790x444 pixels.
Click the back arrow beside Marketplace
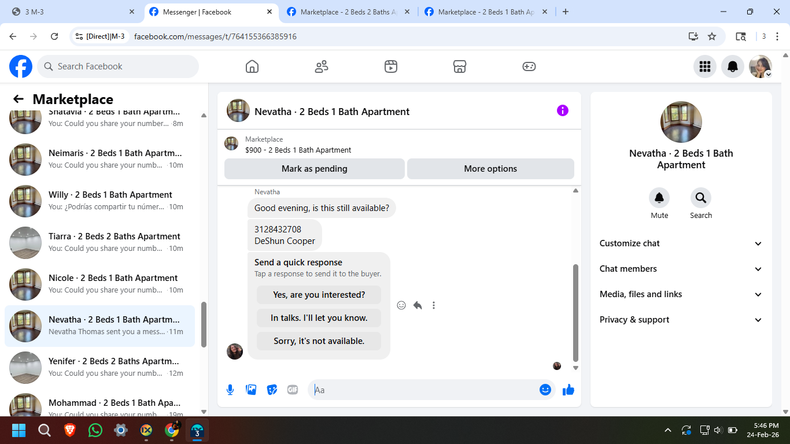[19, 99]
